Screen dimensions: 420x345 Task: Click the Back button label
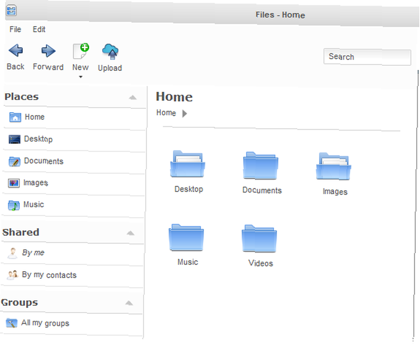pyautogui.click(x=16, y=66)
